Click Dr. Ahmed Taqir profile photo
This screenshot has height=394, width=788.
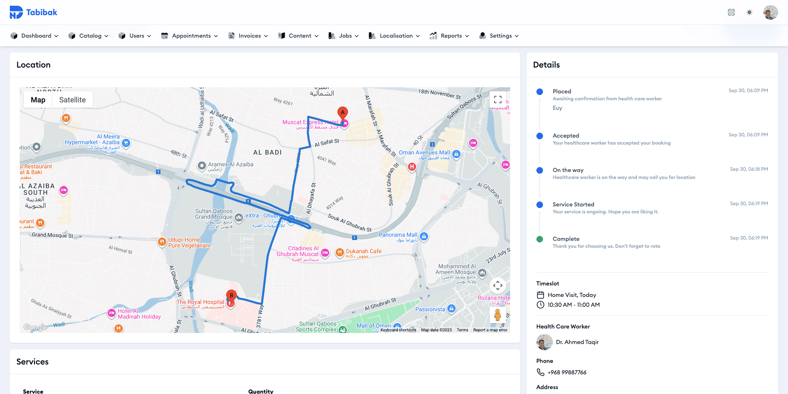(x=544, y=342)
